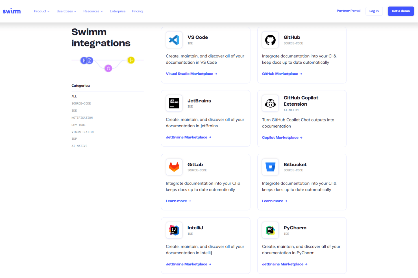Filter by IDP category

click(x=74, y=139)
